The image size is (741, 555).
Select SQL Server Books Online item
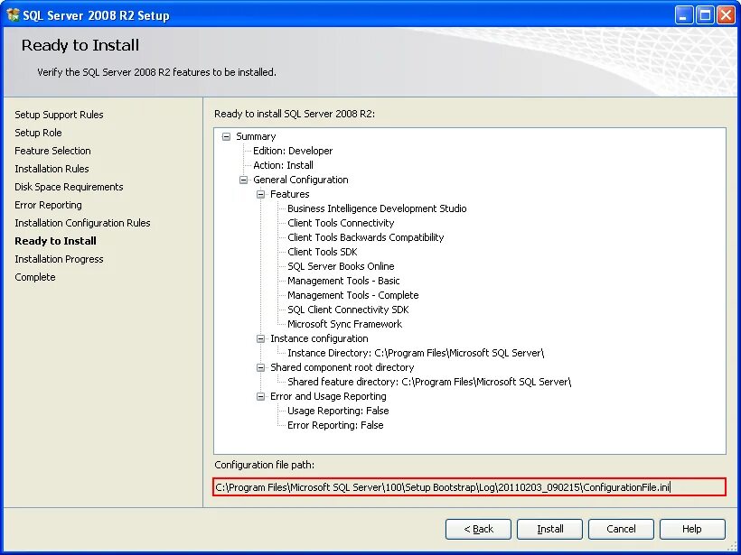click(x=341, y=266)
